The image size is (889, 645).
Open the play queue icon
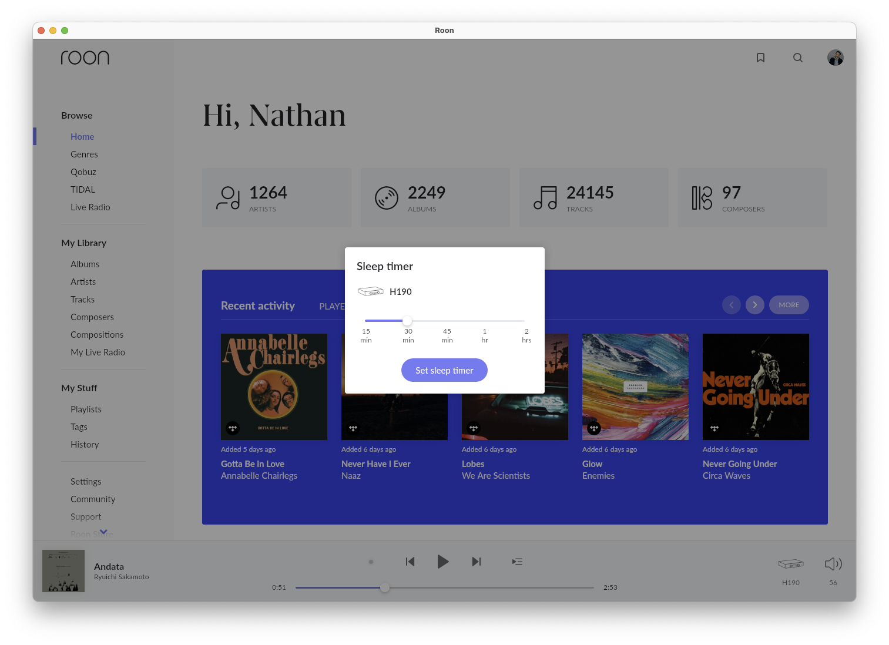517,562
